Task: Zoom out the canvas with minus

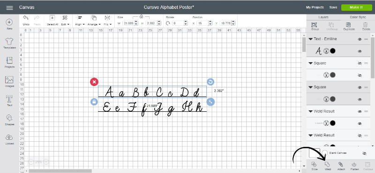Action: (x=31, y=162)
